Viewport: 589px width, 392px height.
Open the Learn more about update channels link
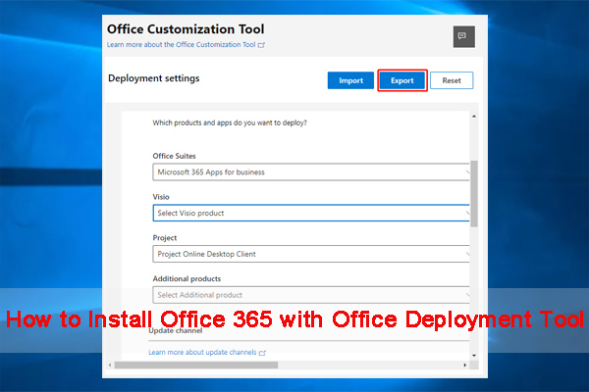pos(202,352)
